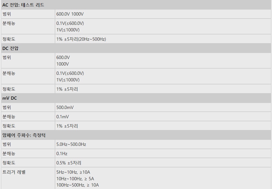
Task: Select the '500.0mV' range value
Action: tap(65, 107)
